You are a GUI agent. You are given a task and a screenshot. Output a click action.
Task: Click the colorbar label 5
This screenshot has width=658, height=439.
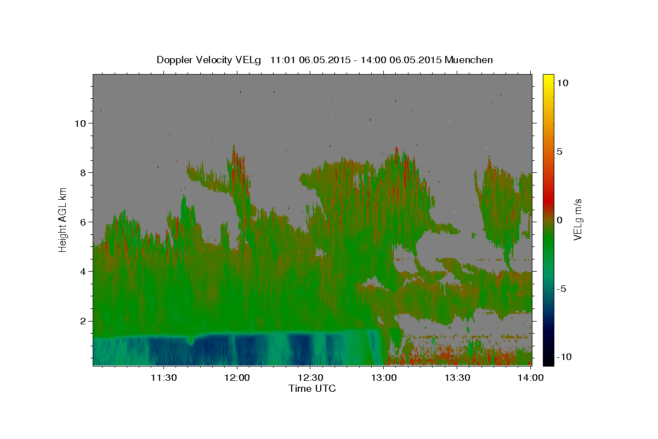pyautogui.click(x=560, y=151)
